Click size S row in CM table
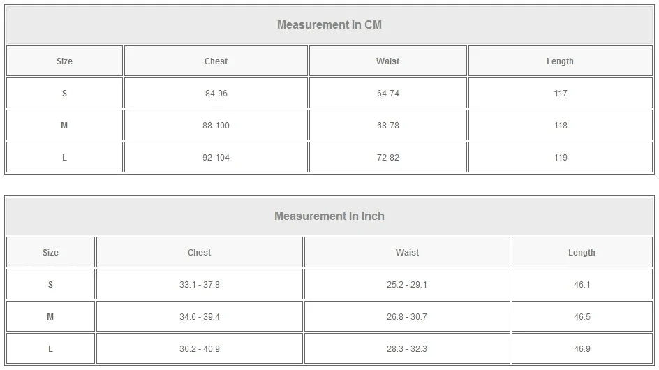Screen dimensions: 659x370 64,94
